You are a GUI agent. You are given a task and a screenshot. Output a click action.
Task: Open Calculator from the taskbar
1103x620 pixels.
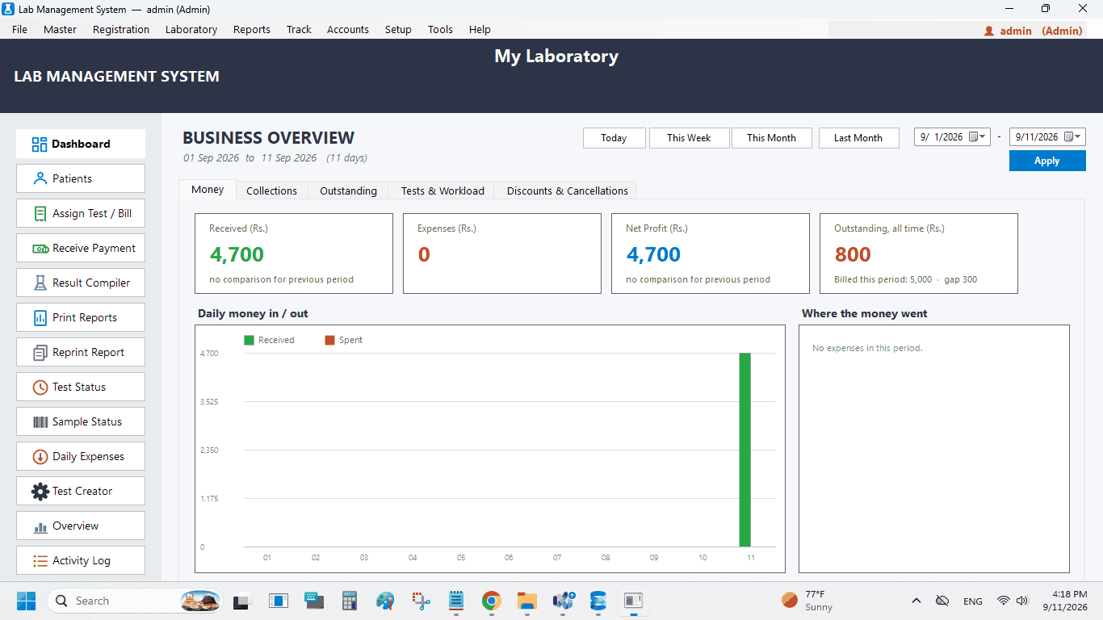(350, 601)
